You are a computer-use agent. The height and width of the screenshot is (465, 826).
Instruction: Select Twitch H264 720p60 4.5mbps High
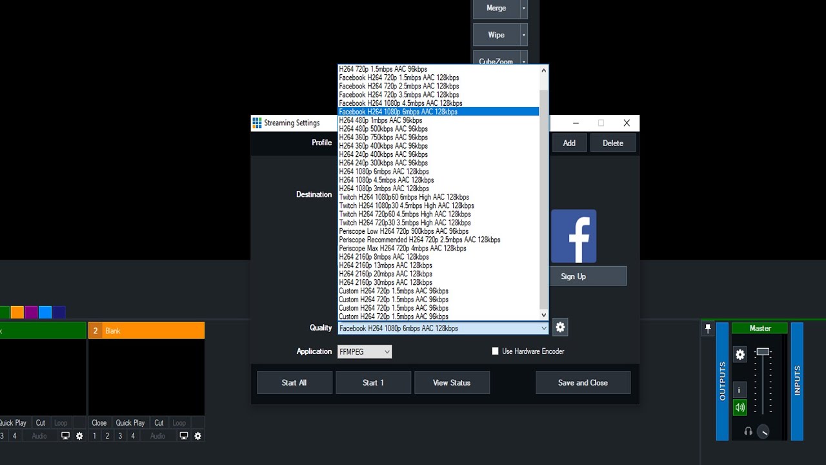click(438, 214)
